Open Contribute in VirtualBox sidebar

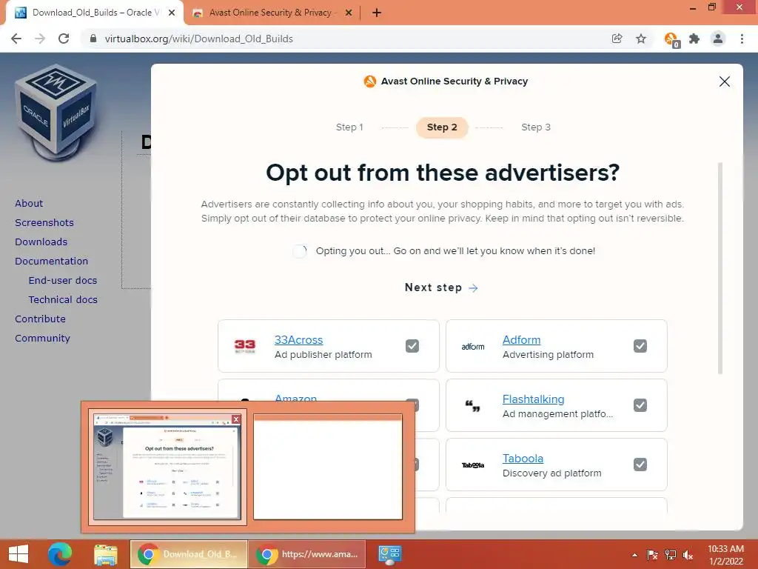click(x=40, y=319)
